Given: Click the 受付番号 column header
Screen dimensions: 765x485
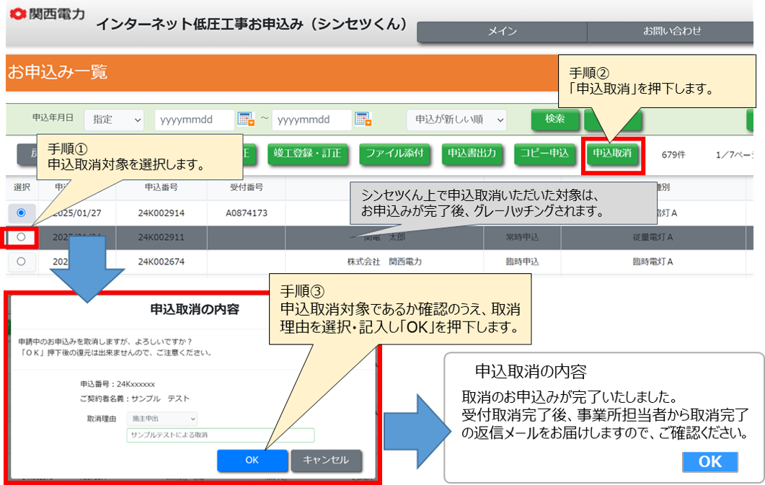Looking at the screenshot, I should click(x=247, y=187).
